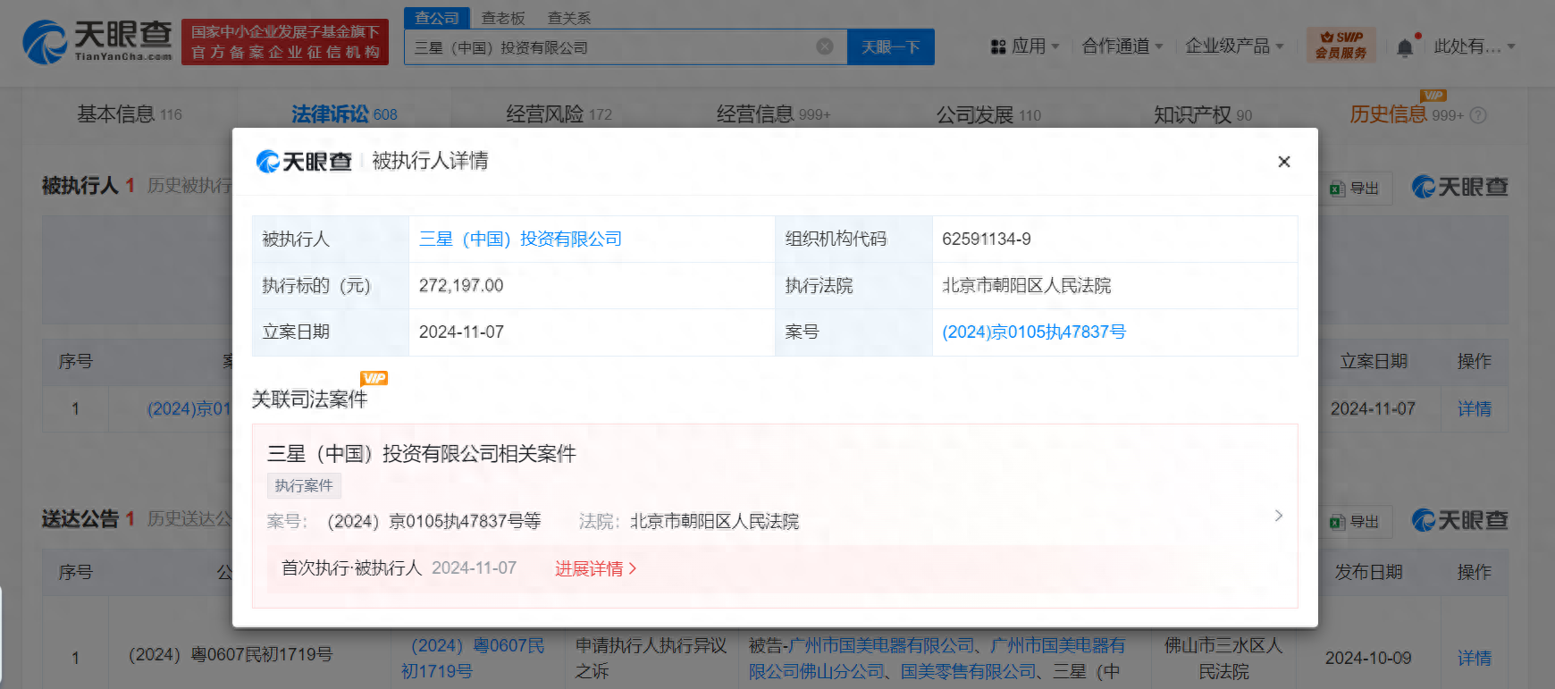Select the 基本信息 tab
1555x689 pixels.
(x=130, y=114)
